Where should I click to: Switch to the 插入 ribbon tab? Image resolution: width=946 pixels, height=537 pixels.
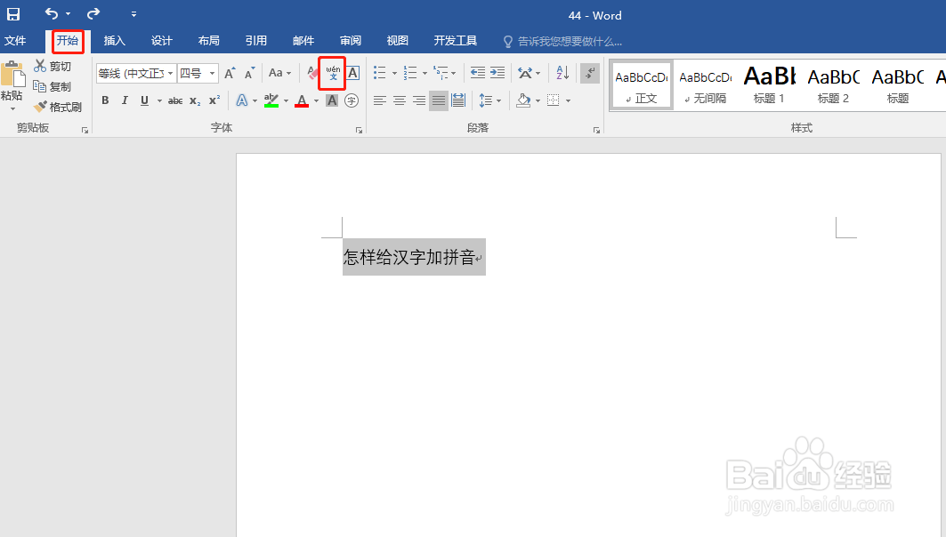tap(114, 41)
